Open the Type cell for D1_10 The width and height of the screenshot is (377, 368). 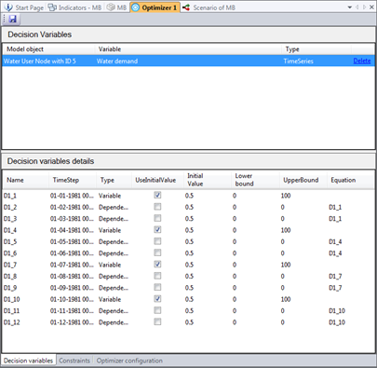(x=114, y=299)
